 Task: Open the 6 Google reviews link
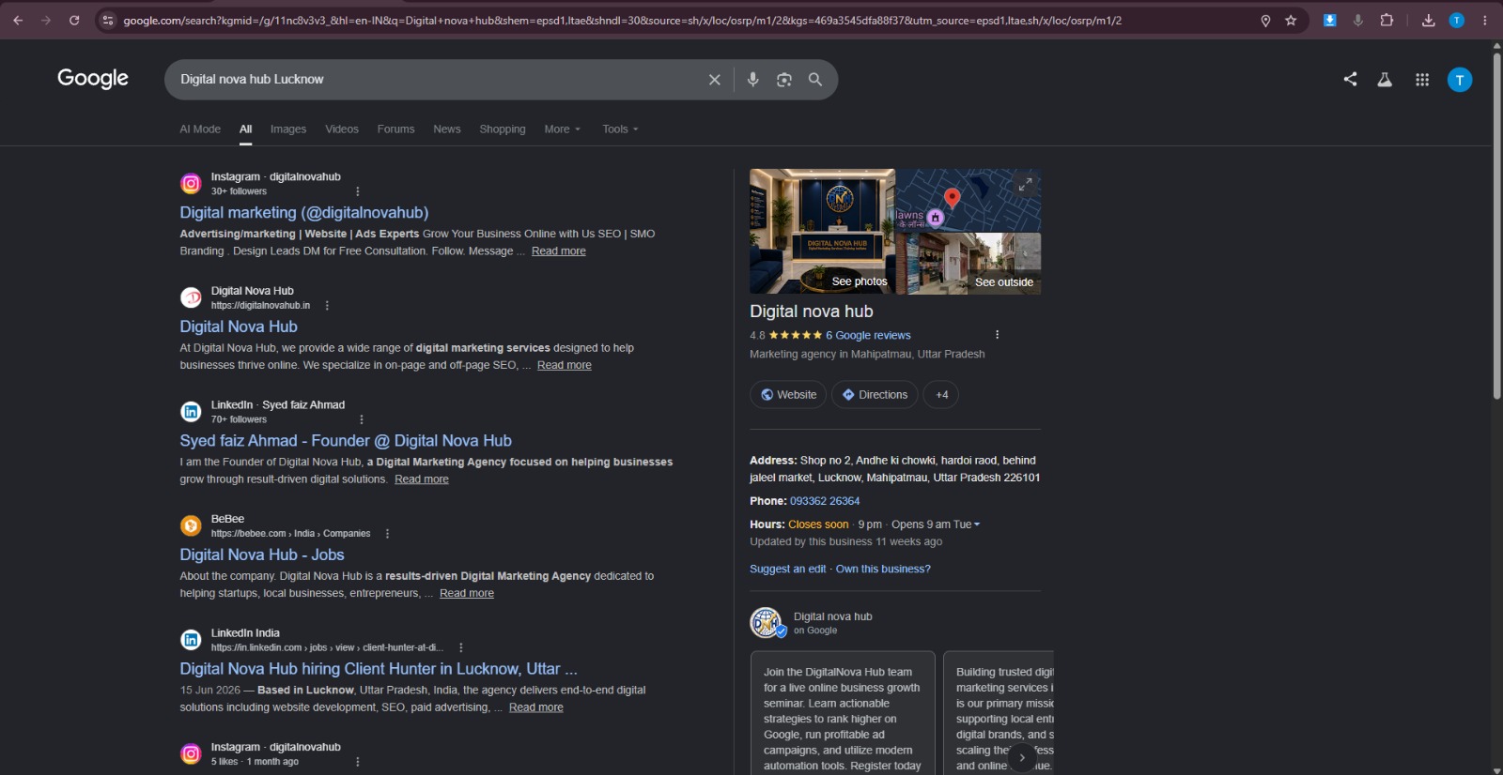point(868,336)
